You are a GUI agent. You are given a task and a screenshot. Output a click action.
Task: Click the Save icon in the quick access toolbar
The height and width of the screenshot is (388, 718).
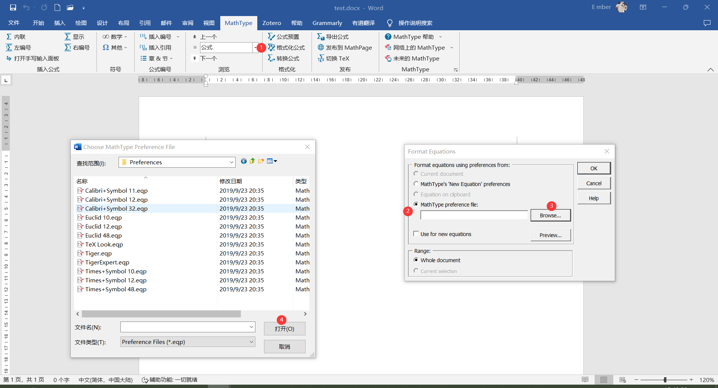tap(13, 7)
